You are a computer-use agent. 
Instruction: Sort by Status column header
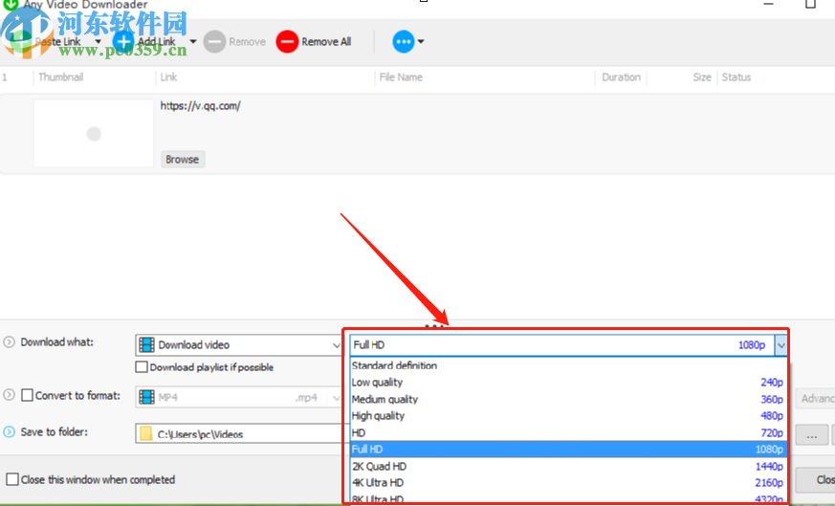pyautogui.click(x=736, y=77)
